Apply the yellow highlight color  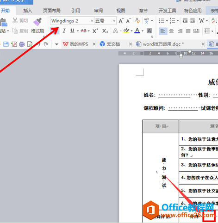(x=126, y=31)
